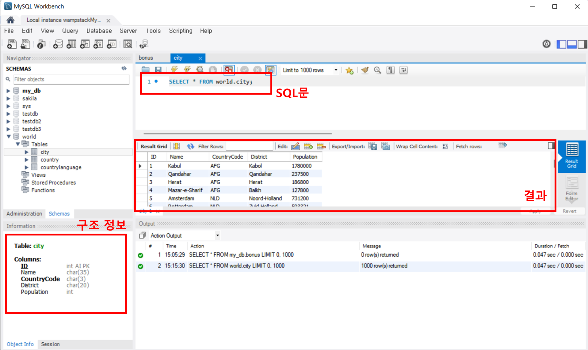588x350 pixels.
Task: Fetch next rows icon
Action: [503, 145]
